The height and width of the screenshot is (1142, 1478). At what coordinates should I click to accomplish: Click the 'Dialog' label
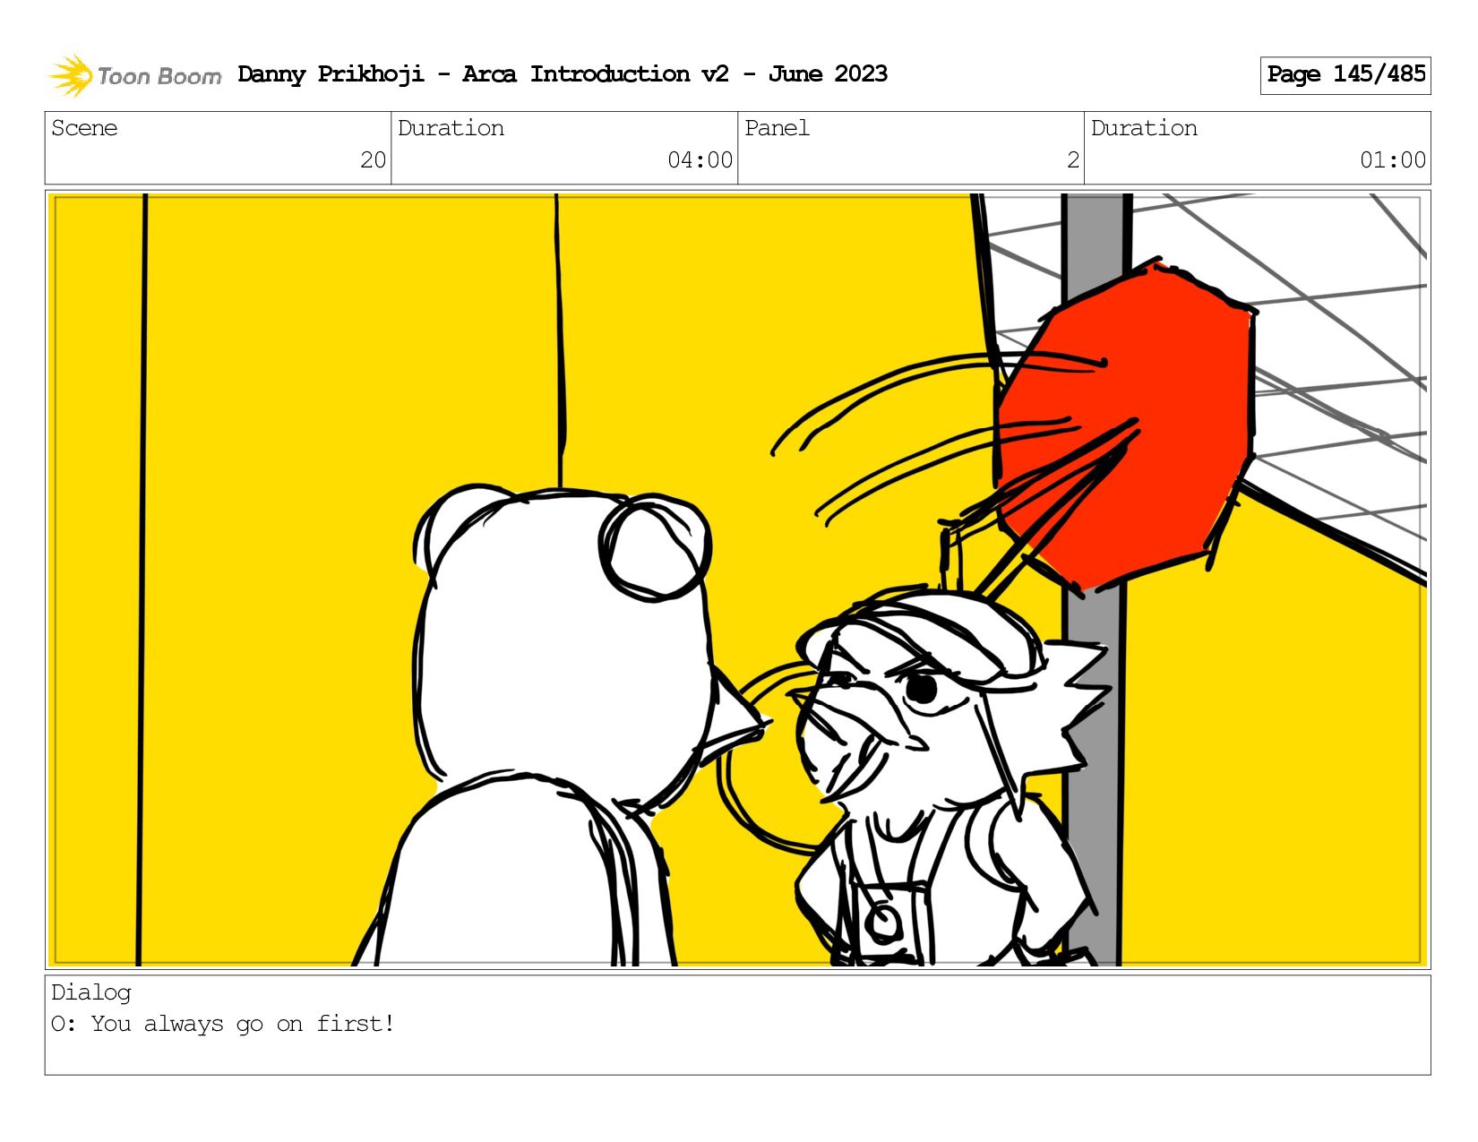pos(90,992)
